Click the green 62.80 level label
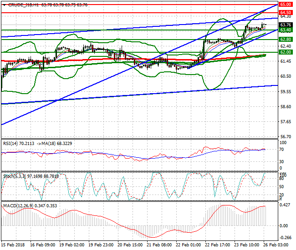Screen dimensions: 296x250 click(x=286, y=40)
